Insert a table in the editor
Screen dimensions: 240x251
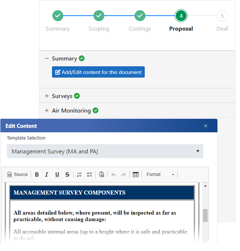coord(136,174)
